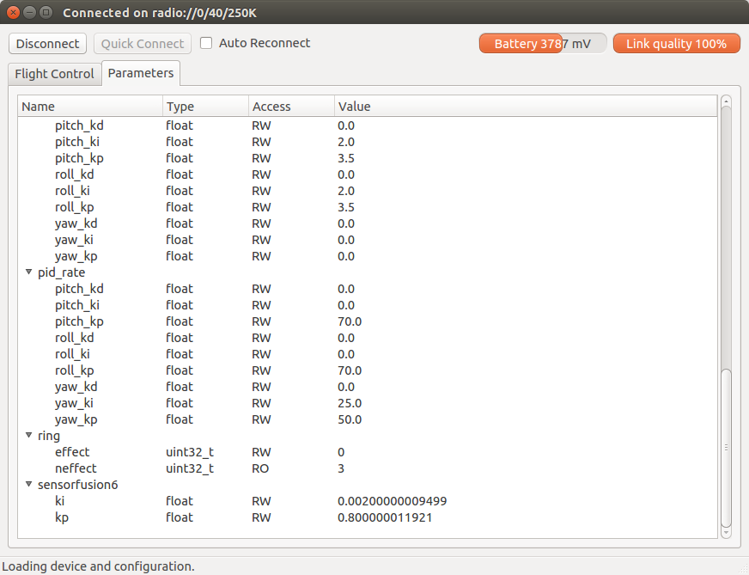This screenshot has height=575, width=749.
Task: Click the window maximize button
Action: [x=46, y=12]
